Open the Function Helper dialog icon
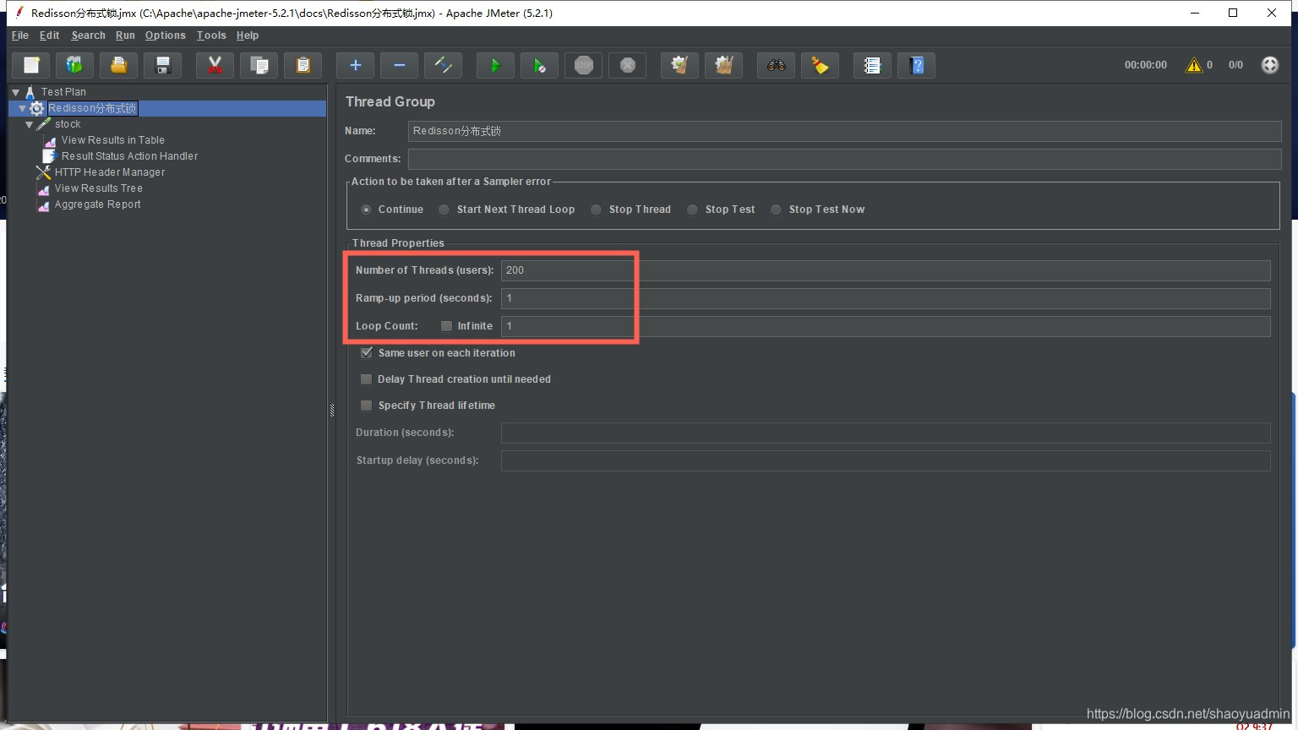The width and height of the screenshot is (1298, 730). pyautogui.click(x=872, y=65)
